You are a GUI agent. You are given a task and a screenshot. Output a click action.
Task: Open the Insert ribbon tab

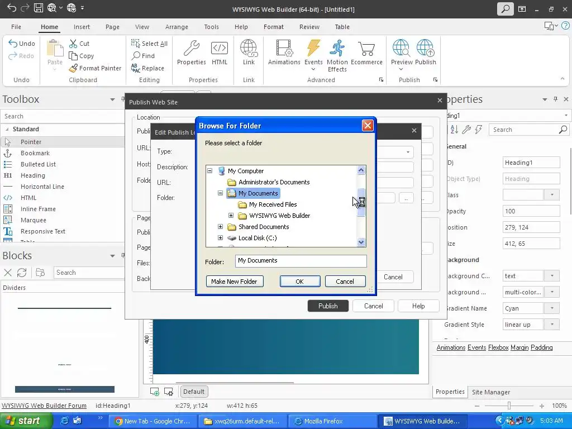point(82,27)
